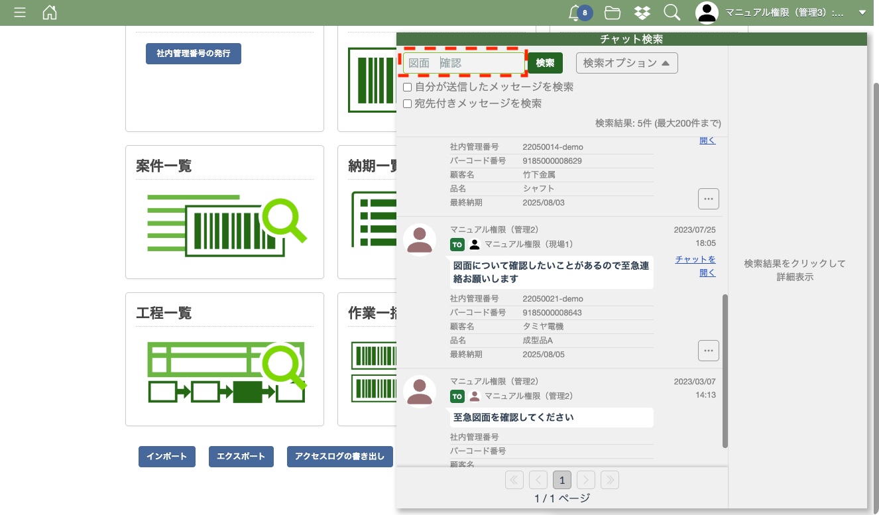Open the folder icon in header
879x515 pixels.
pyautogui.click(x=613, y=13)
